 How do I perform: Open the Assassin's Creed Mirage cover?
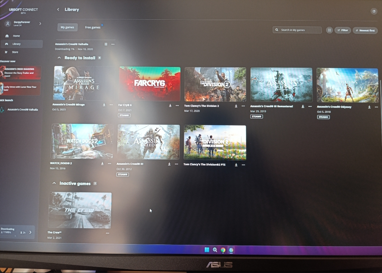[84, 83]
